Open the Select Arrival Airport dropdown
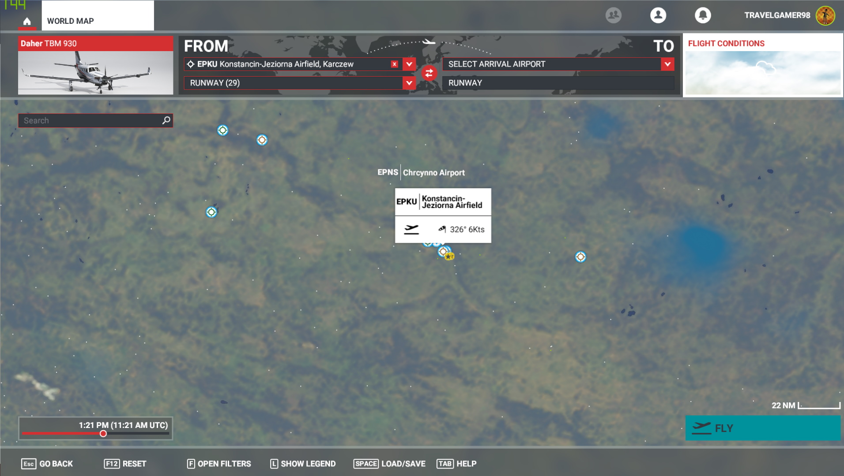The height and width of the screenshot is (476, 844). point(667,64)
